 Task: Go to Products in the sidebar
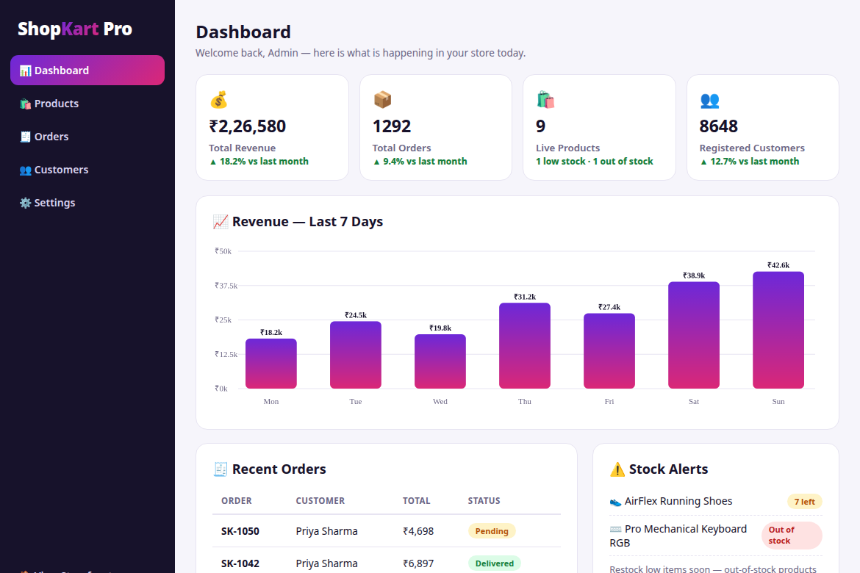pos(87,104)
